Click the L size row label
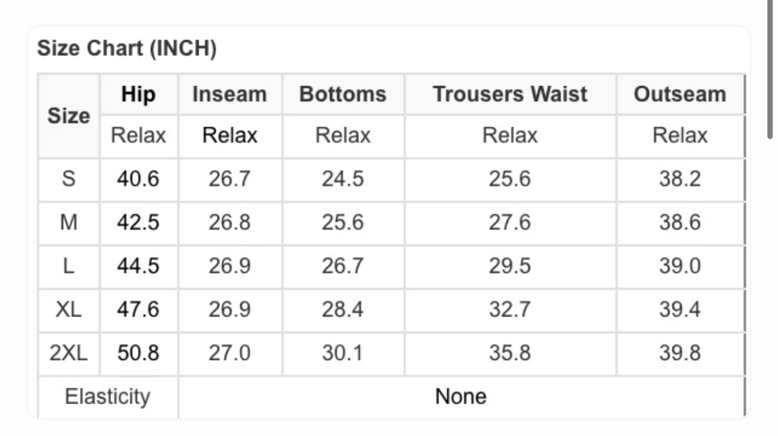 pyautogui.click(x=69, y=266)
